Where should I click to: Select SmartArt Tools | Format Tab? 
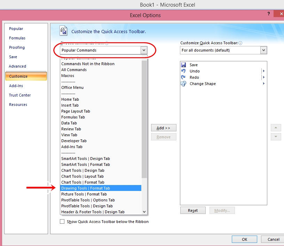(x=101, y=164)
